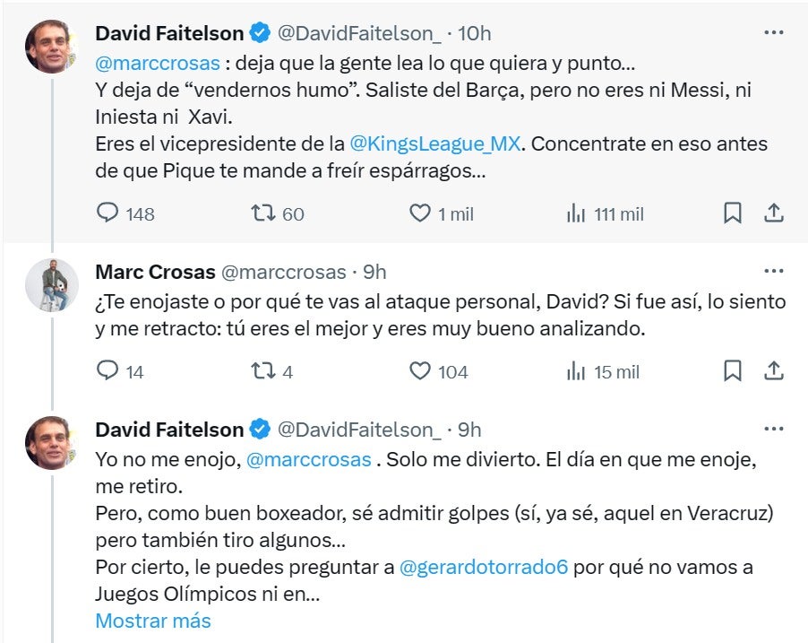Share Marc Crosas's reply tweet

click(x=774, y=370)
